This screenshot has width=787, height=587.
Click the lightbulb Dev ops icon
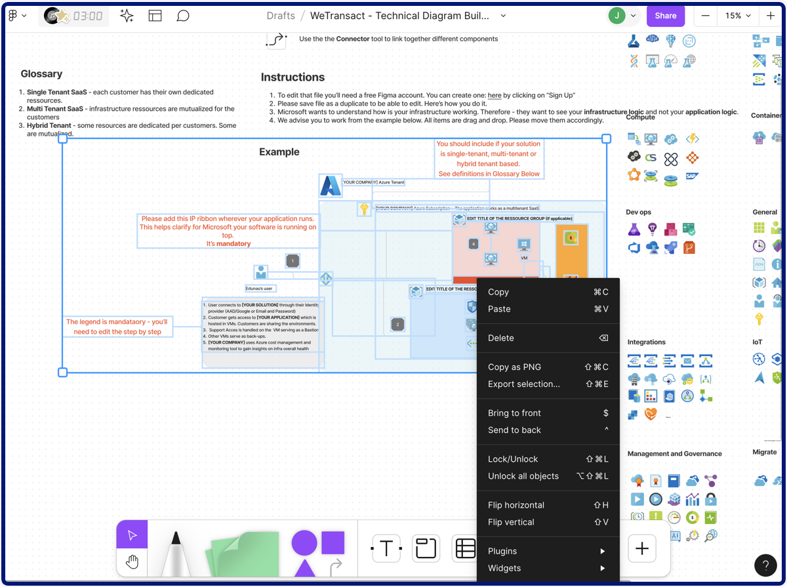tap(652, 229)
